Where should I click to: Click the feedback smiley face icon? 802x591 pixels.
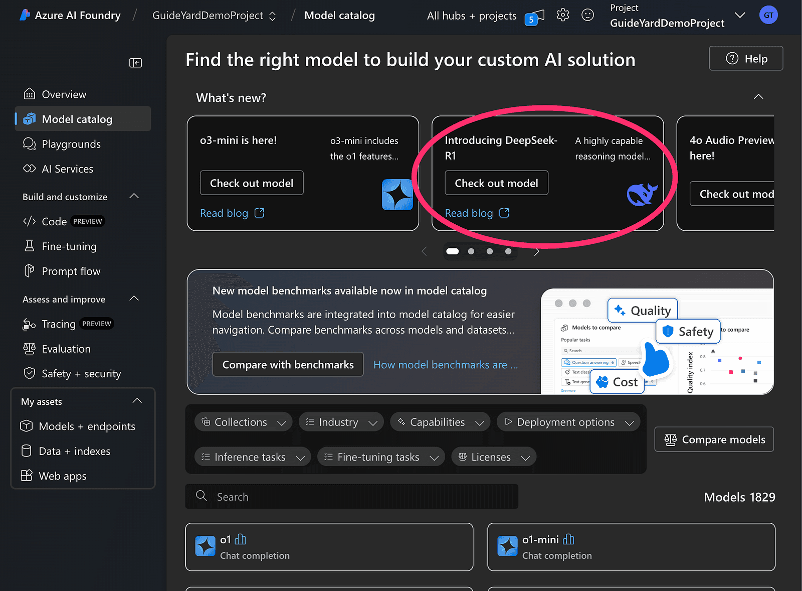[x=587, y=15]
